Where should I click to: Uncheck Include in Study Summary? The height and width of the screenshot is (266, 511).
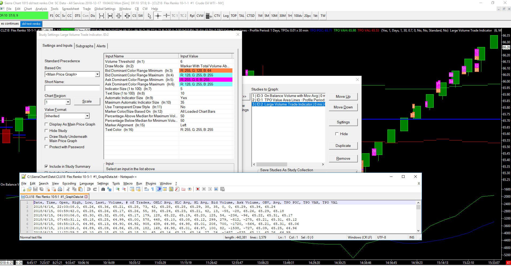(46, 166)
